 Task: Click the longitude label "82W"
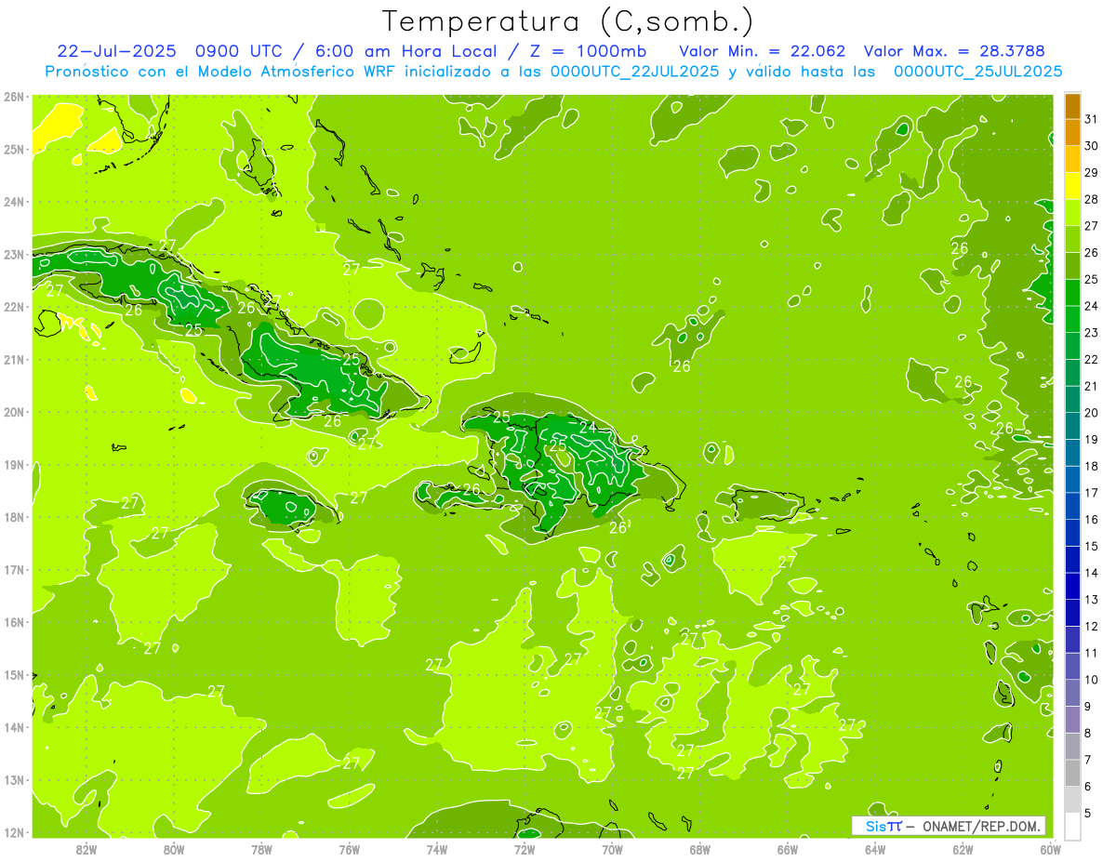[86, 849]
